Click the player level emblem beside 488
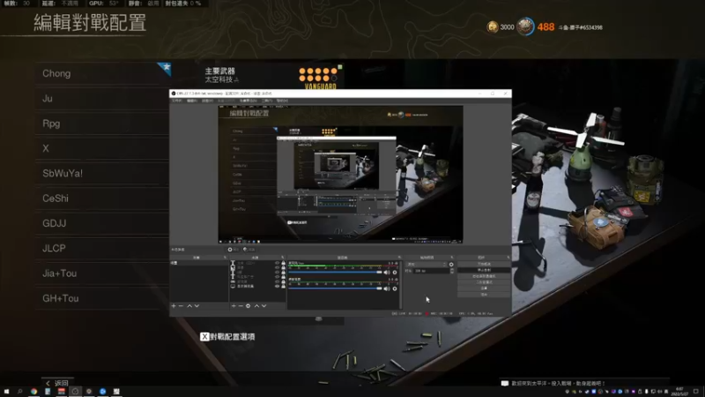 524,27
